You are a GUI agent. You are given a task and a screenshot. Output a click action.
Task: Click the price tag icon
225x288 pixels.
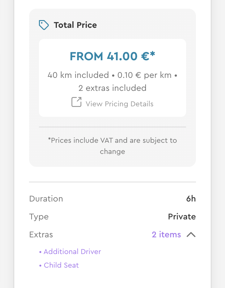pos(44,25)
